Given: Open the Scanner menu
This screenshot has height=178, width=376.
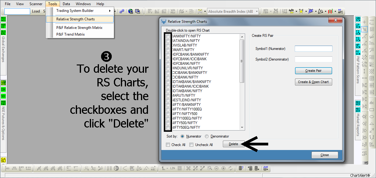Looking at the screenshot, I should pyautogui.click(x=36, y=4).
